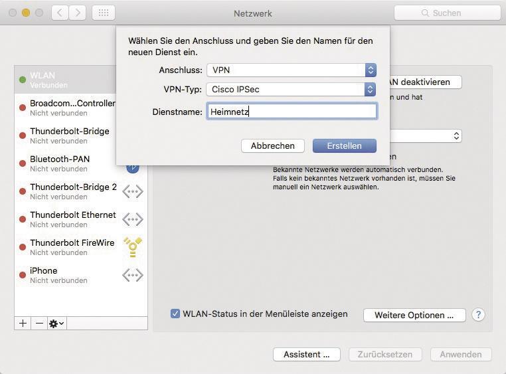The height and width of the screenshot is (374, 506).
Task: Show all preferences grid icon
Action: [x=104, y=13]
